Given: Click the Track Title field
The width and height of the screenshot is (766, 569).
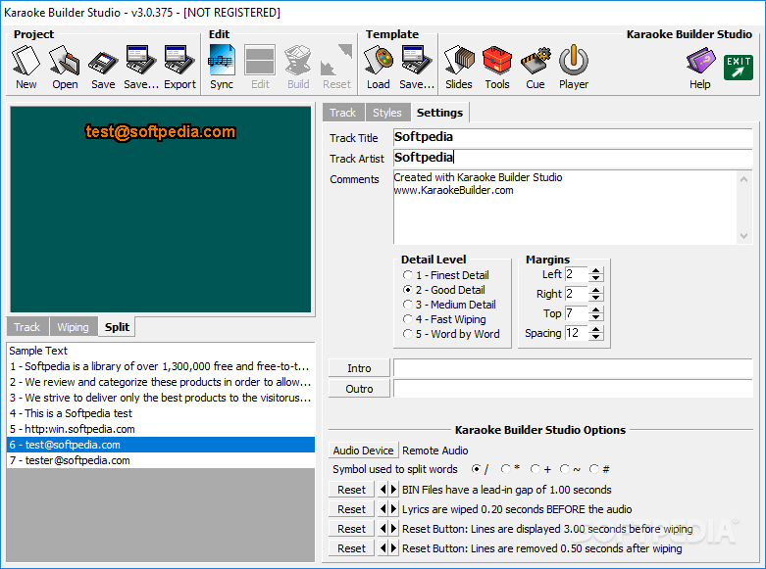Looking at the screenshot, I should (573, 137).
